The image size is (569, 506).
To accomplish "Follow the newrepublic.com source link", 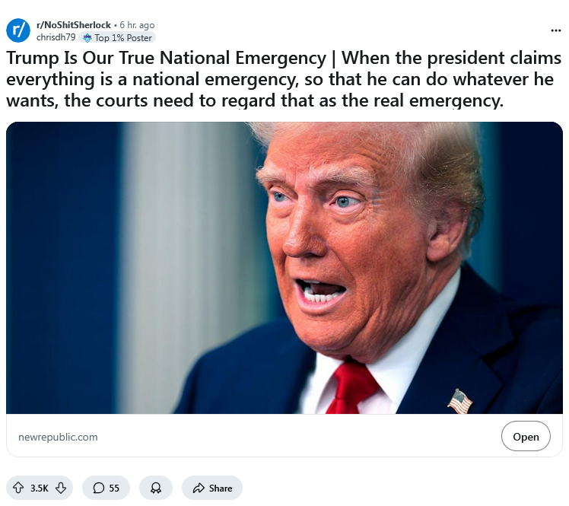I will 58,437.
